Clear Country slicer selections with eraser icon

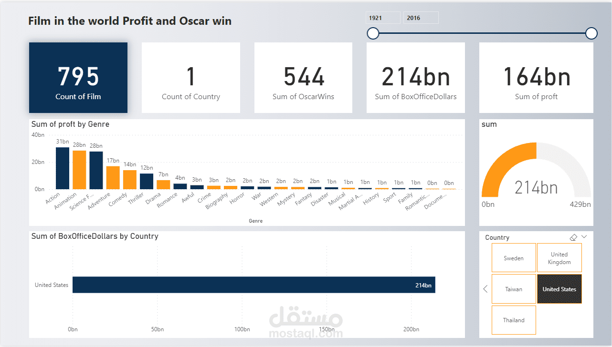pos(574,237)
